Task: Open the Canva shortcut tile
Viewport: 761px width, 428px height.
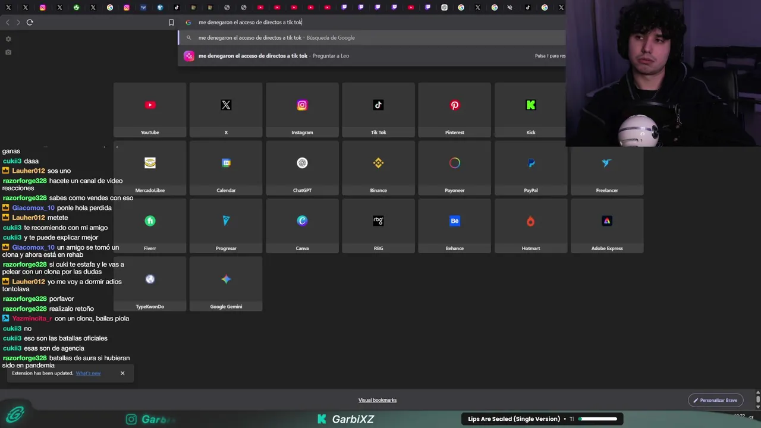Action: click(302, 226)
